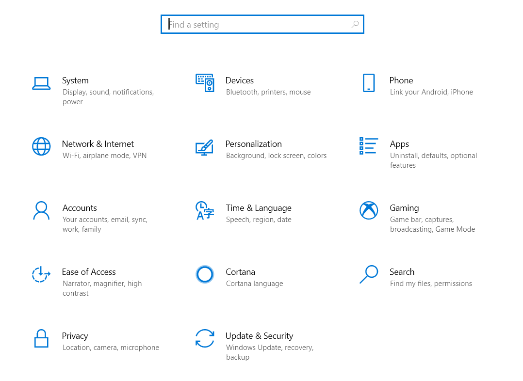Click the Update & Security refresh icon

[x=204, y=338]
